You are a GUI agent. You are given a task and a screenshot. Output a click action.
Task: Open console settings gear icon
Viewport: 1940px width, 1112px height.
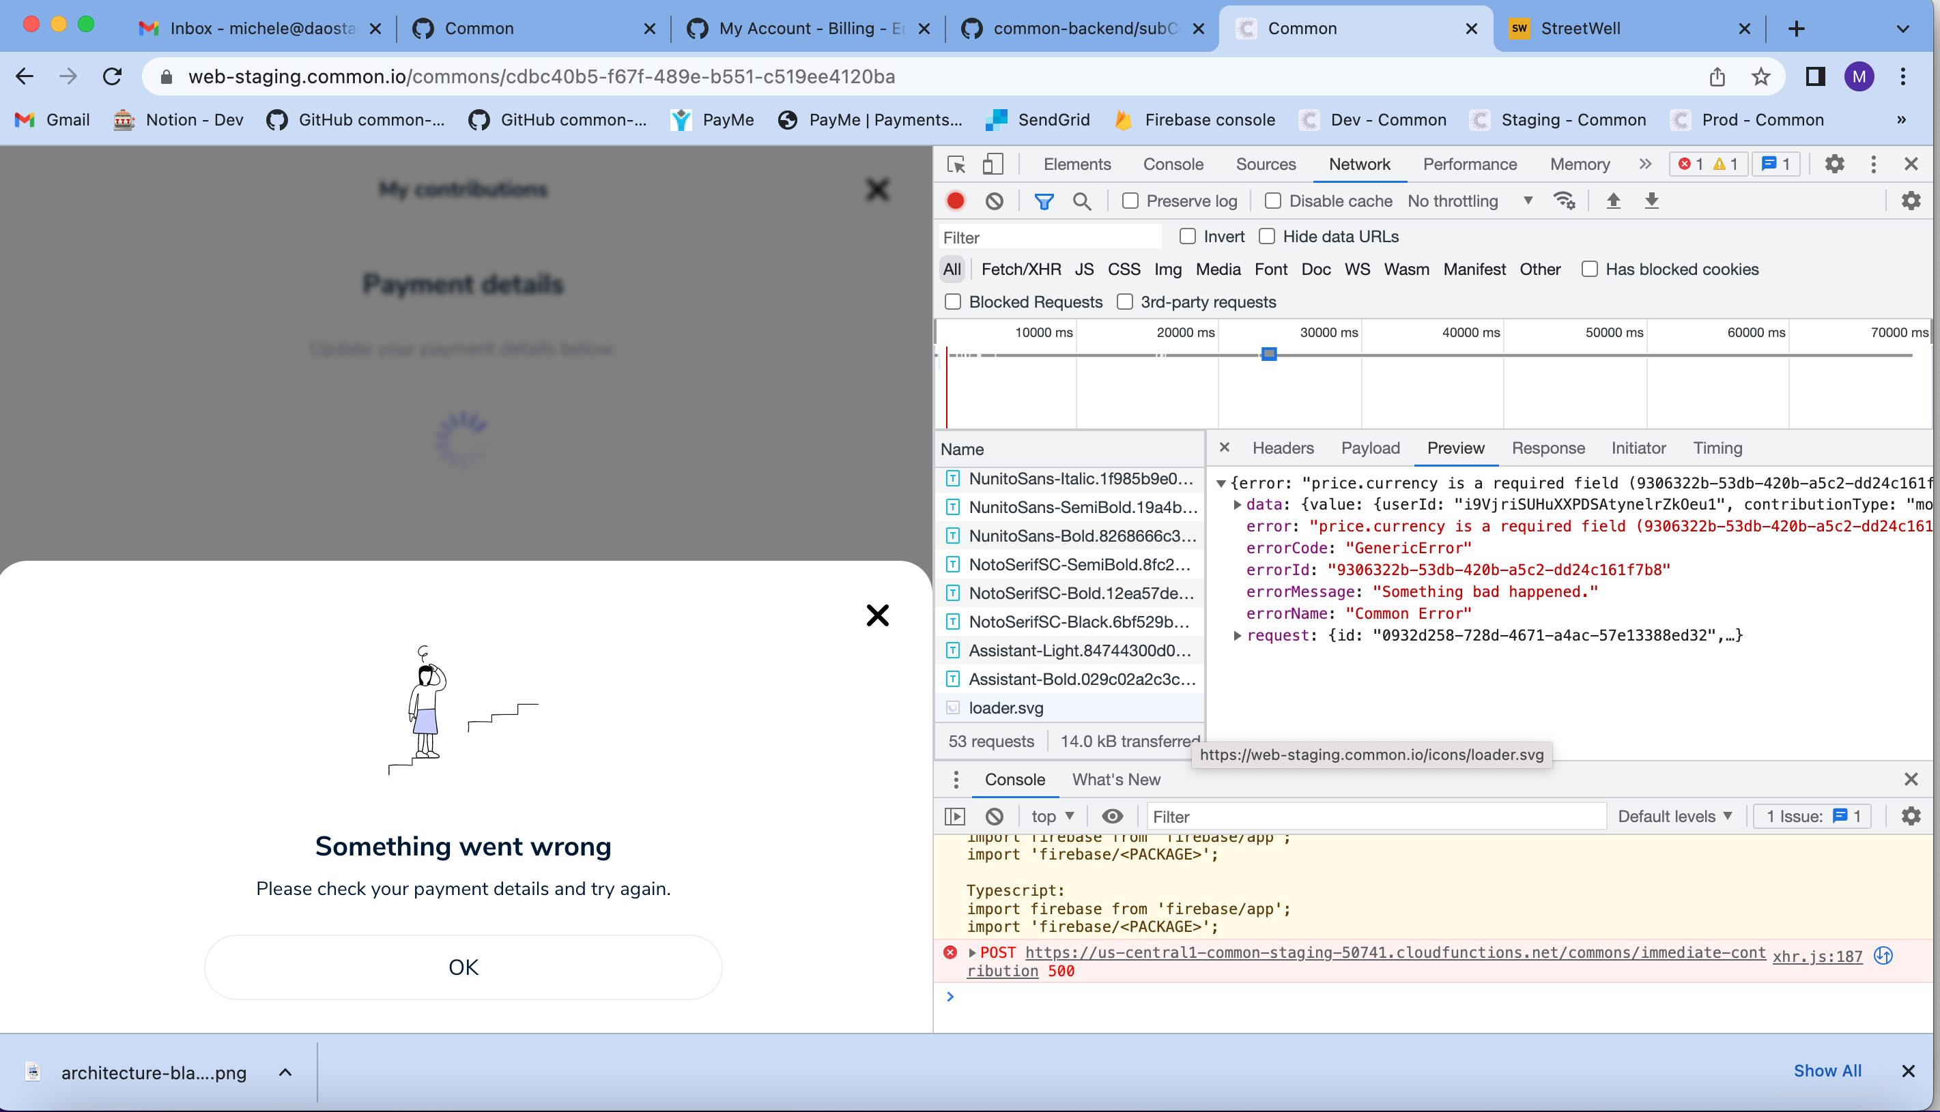point(1911,817)
